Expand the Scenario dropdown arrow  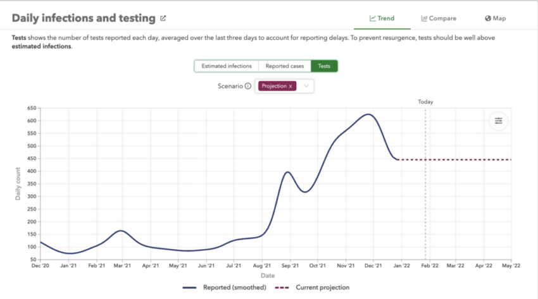306,86
